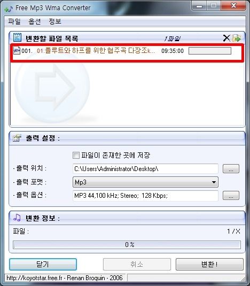Click the WMA file icon in list

(17, 50)
